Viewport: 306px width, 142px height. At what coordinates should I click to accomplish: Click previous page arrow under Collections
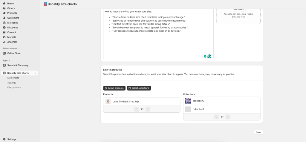[x=216, y=117]
